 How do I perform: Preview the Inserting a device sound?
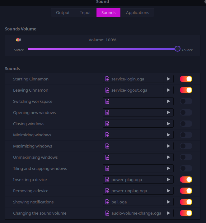point(168,180)
